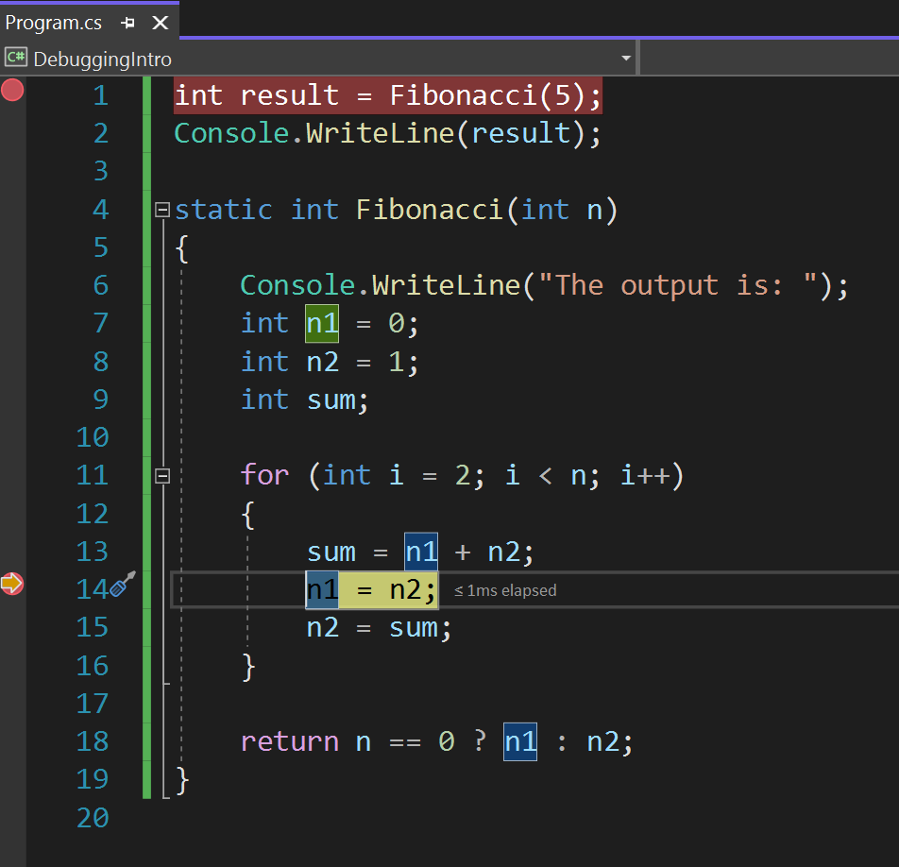Click the highlighted 'n1' on line 13
The height and width of the screenshot is (867, 899).
coord(421,552)
